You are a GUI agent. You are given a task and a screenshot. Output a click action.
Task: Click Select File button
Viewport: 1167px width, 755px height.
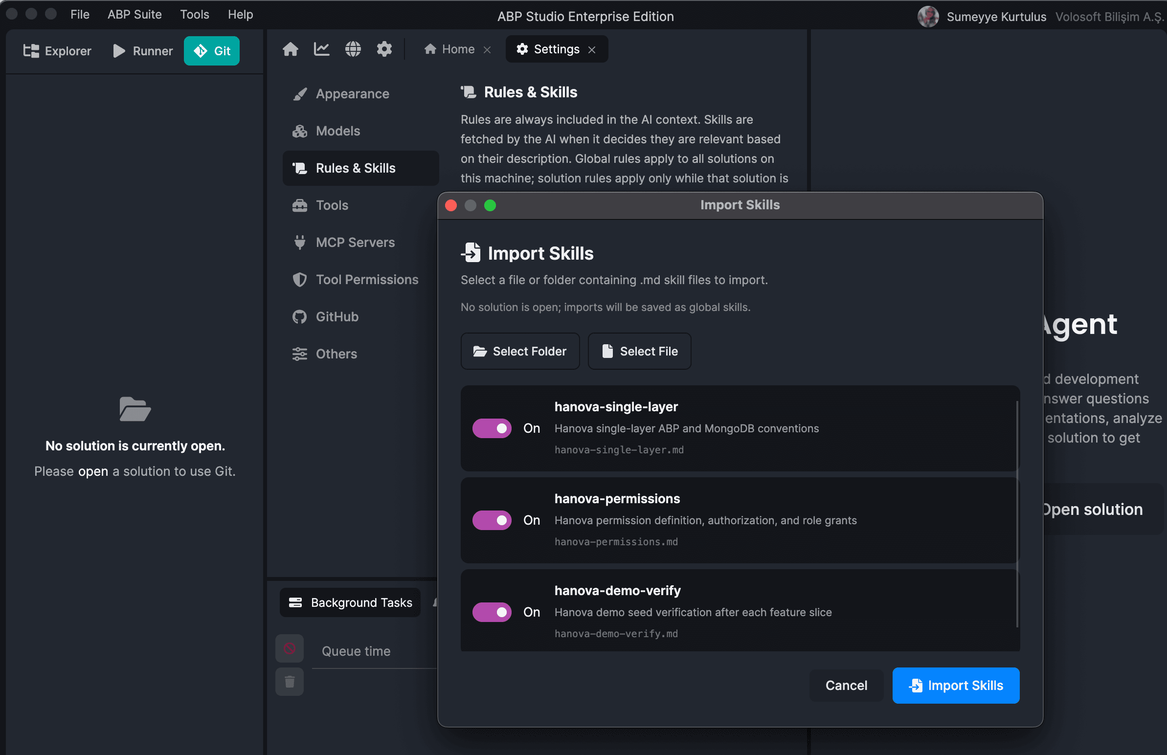pos(640,352)
